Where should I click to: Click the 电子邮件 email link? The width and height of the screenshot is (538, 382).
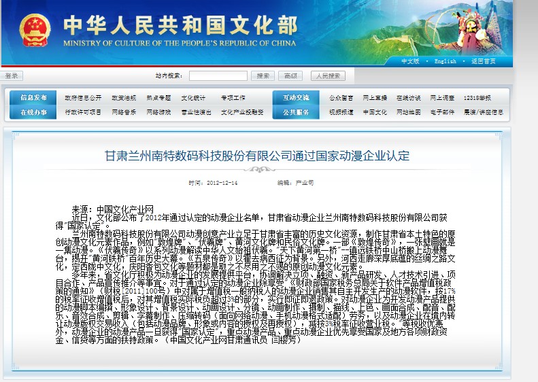443,112
